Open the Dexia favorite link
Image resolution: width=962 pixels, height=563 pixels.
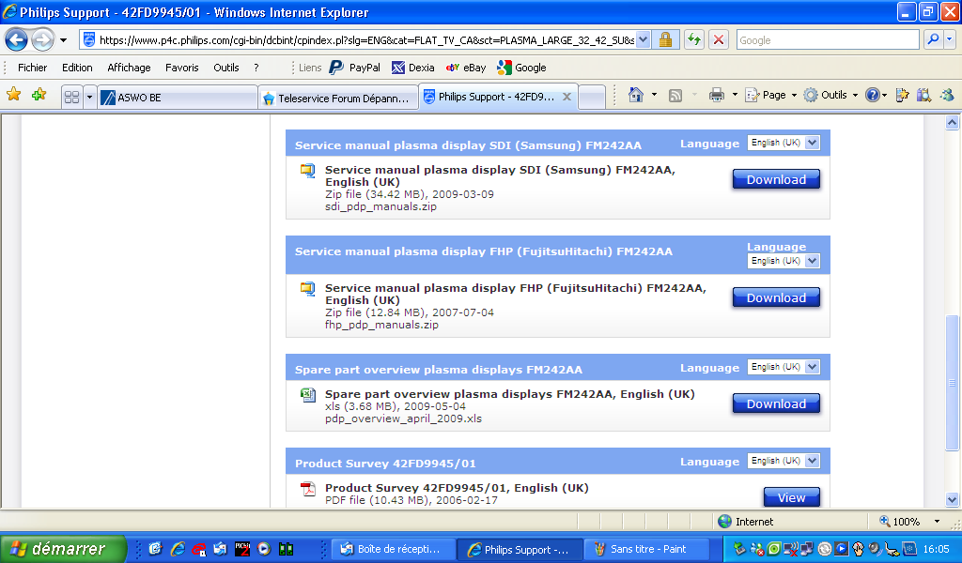[x=413, y=68]
